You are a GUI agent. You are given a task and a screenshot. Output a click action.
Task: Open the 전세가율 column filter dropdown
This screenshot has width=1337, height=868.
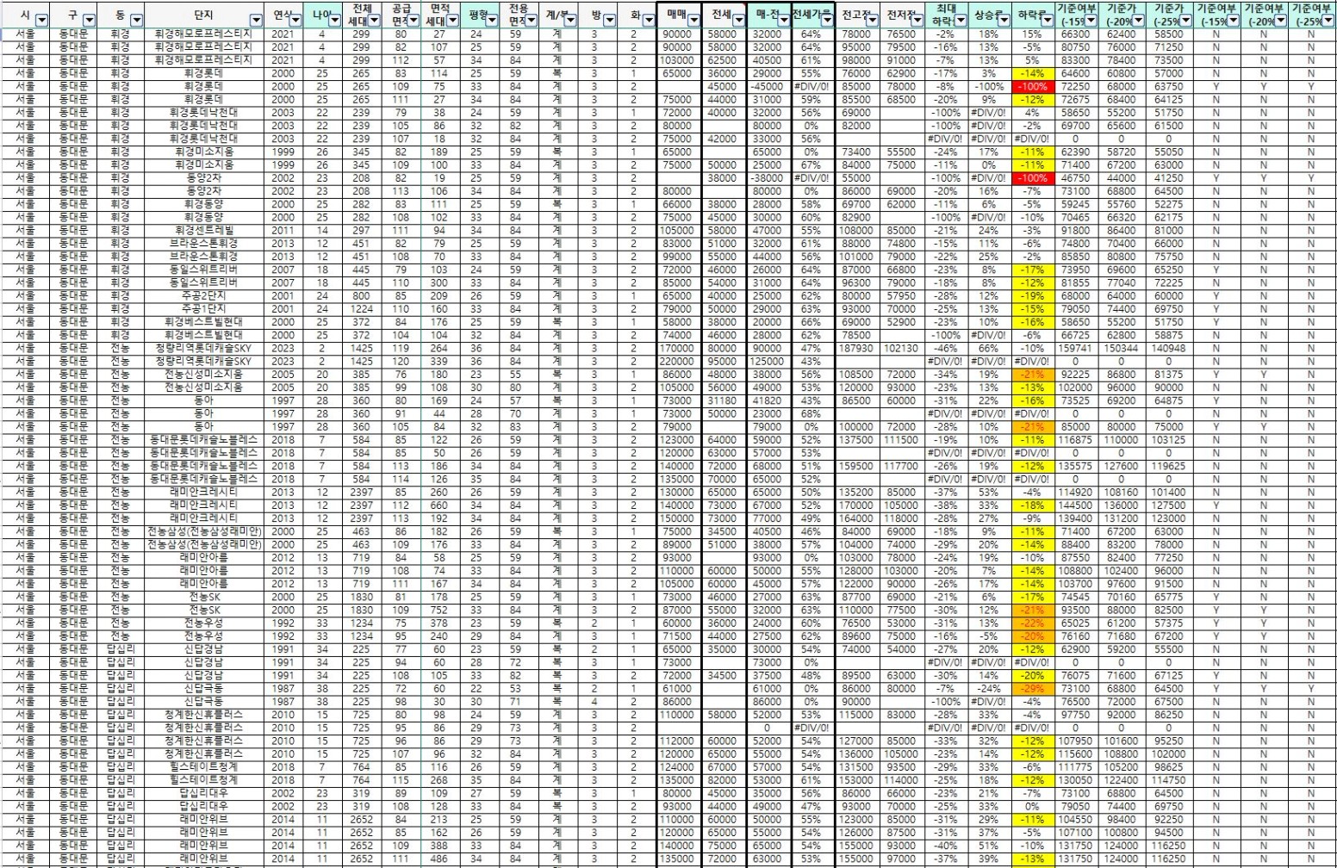828,19
